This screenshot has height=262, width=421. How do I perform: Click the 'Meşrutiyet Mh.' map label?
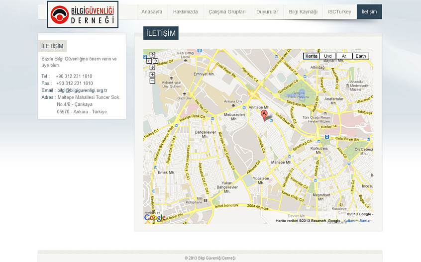[x=321, y=197]
